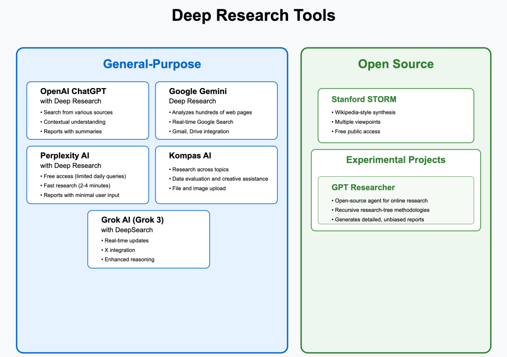Viewport: 507px width, 357px height.
Task: Select the Open Source section heading
Action: (396, 63)
